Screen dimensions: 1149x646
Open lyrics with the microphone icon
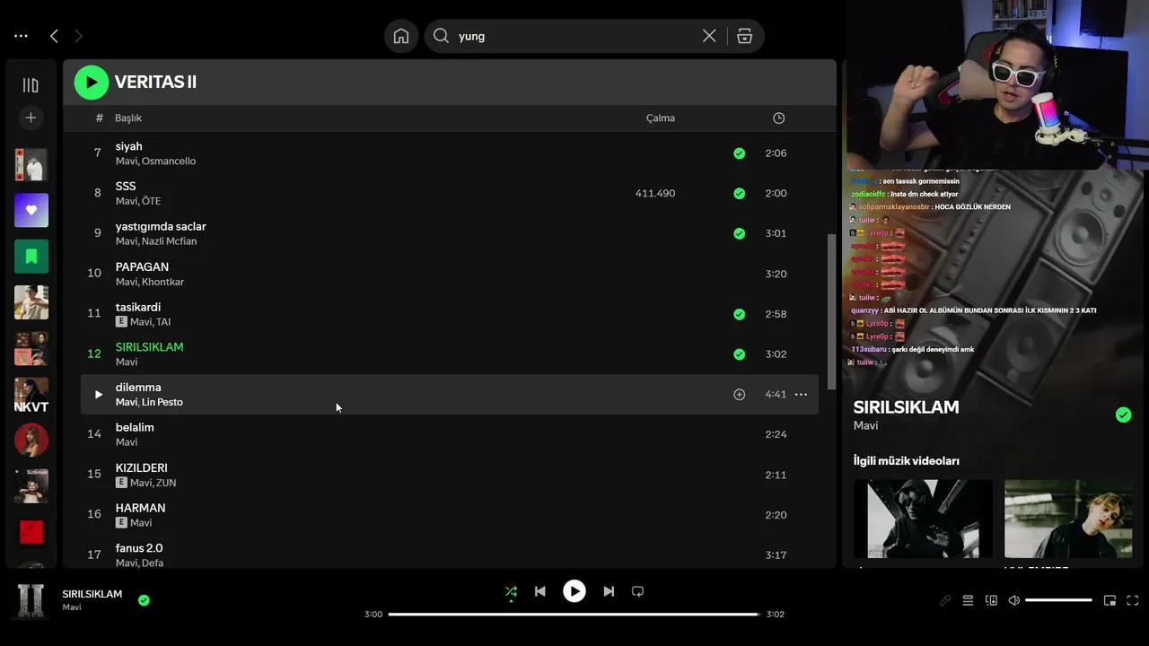[x=944, y=601]
